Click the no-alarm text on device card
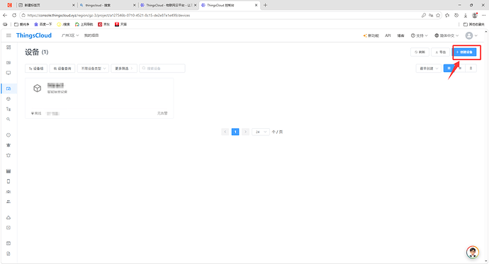This screenshot has height=264, width=489. click(162, 113)
